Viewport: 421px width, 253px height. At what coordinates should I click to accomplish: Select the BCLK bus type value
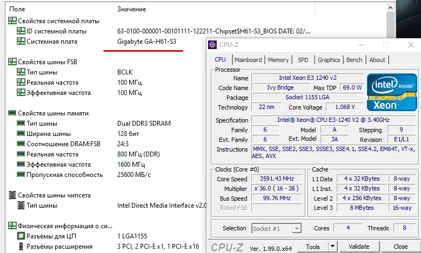[125, 72]
